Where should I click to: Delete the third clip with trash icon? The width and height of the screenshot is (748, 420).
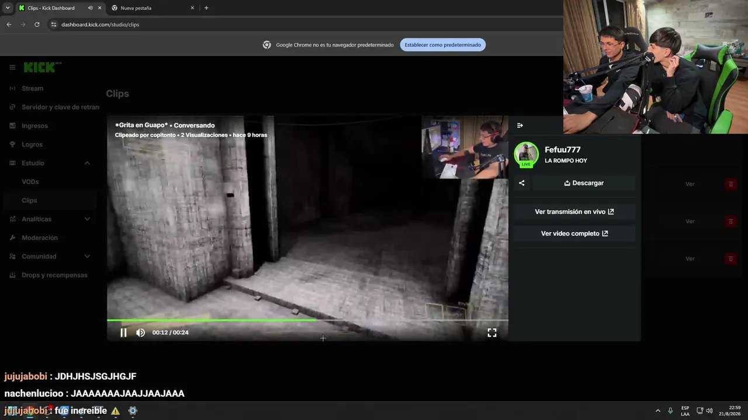coord(730,259)
